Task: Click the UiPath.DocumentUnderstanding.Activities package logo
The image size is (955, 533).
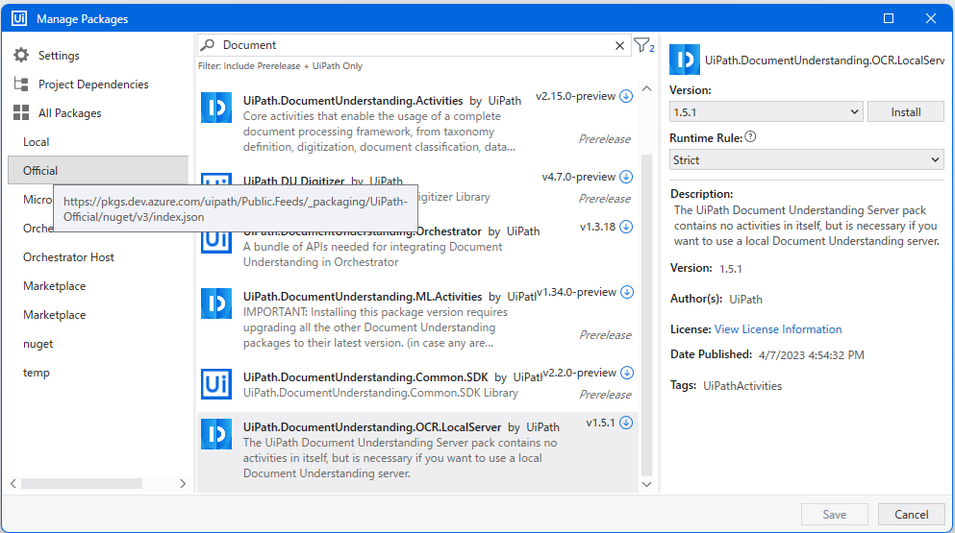Action: (x=216, y=108)
